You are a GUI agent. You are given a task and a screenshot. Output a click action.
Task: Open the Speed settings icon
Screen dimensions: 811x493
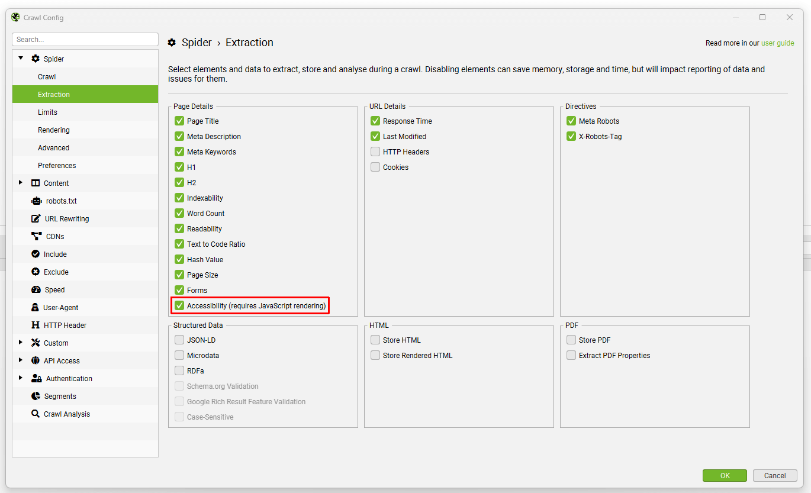(x=36, y=289)
